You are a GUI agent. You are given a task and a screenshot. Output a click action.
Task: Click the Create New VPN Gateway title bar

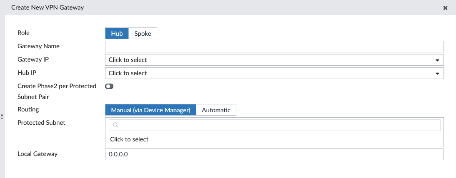click(x=208, y=8)
